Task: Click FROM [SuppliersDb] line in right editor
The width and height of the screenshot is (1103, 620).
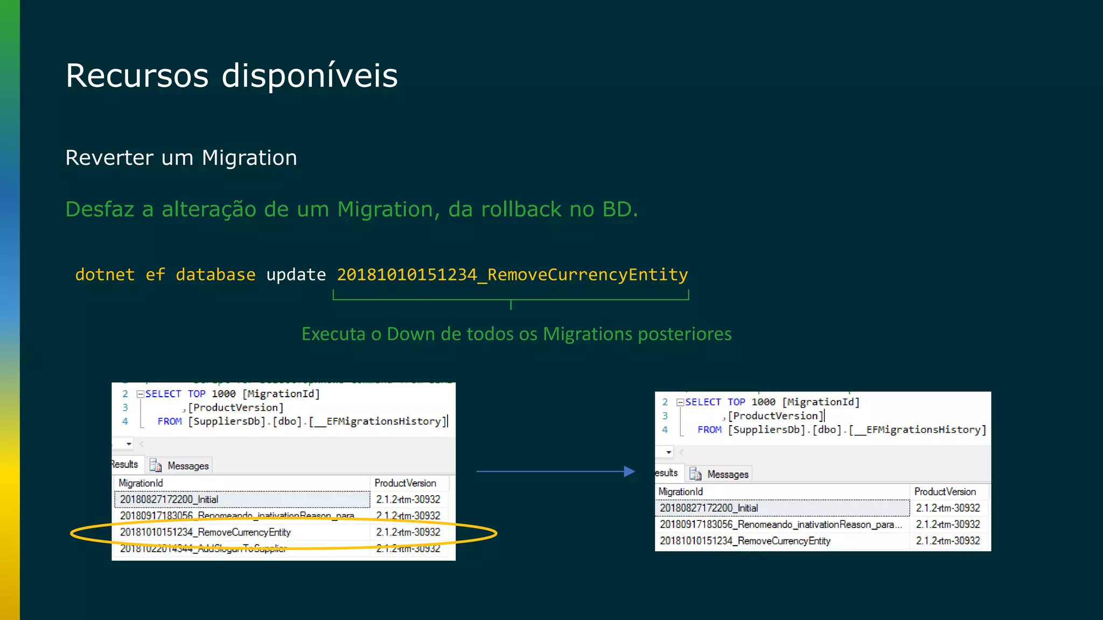Action: coord(842,430)
